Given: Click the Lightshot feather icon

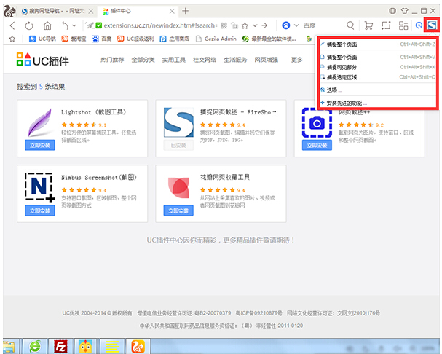Looking at the screenshot, I should [x=40, y=122].
